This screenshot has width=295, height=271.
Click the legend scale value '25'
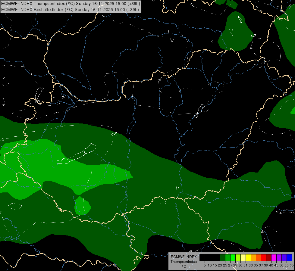pos(225,265)
